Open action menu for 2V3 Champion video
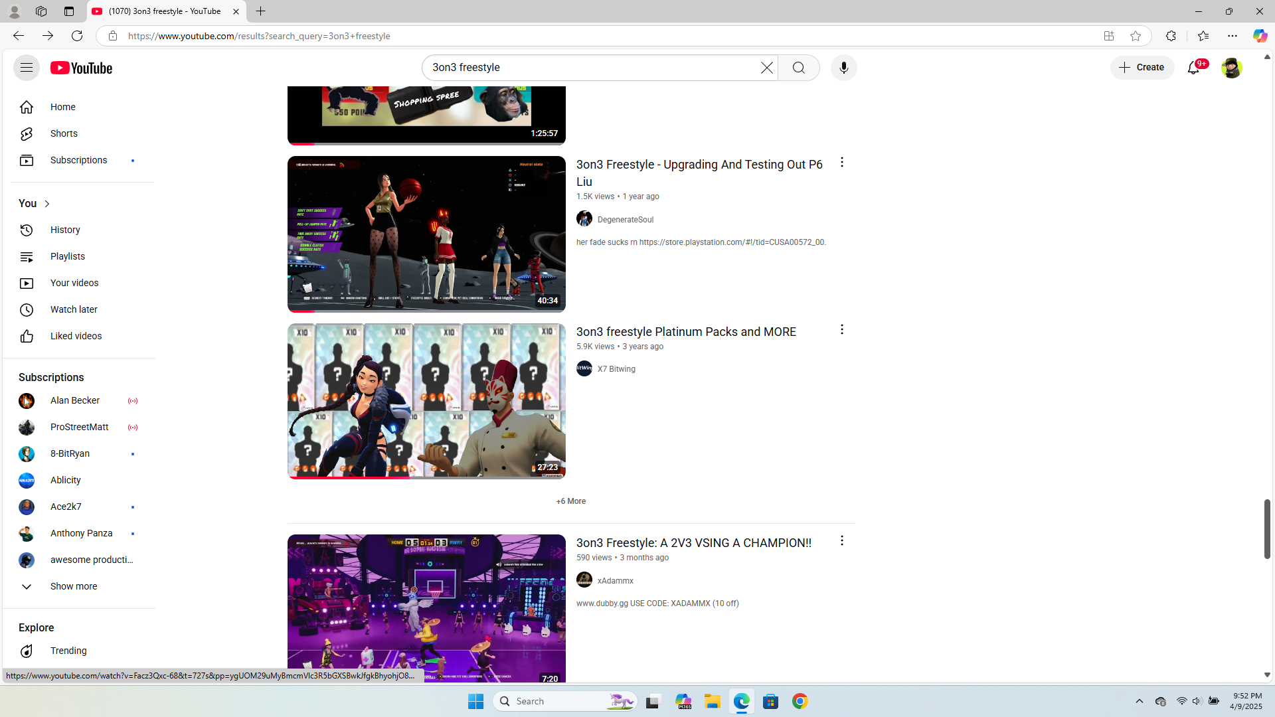1275x717 pixels. pyautogui.click(x=841, y=540)
